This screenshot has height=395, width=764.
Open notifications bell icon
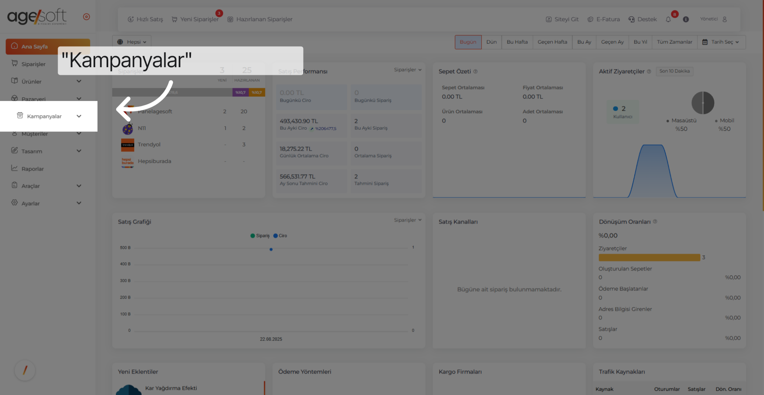tap(668, 19)
